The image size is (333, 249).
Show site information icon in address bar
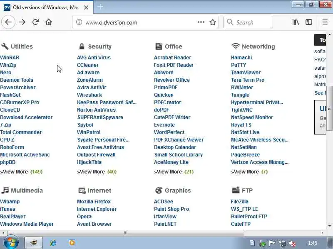pos(79,22)
